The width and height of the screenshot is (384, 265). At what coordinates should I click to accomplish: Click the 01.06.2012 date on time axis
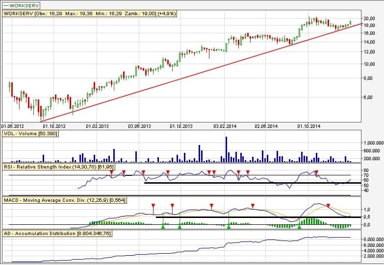coord(12,126)
